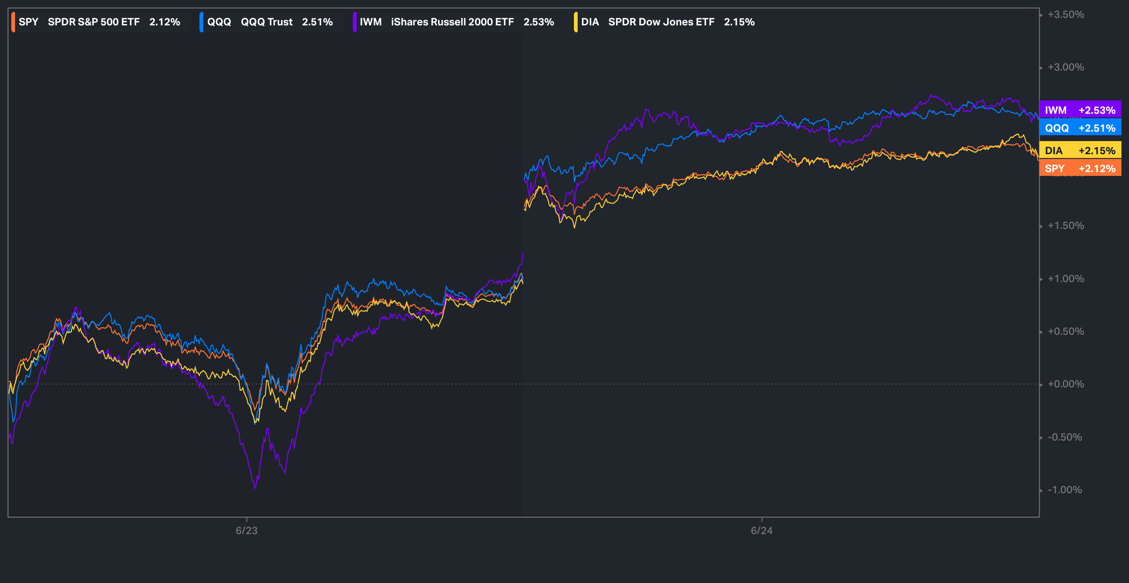
Task: Click the +1.00% y-axis label
Action: point(1065,279)
